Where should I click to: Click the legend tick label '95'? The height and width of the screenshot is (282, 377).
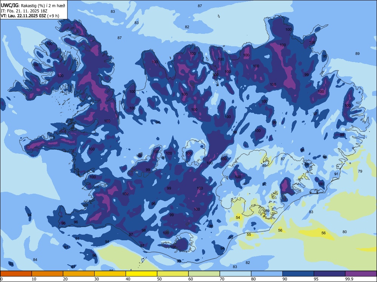(316, 279)
